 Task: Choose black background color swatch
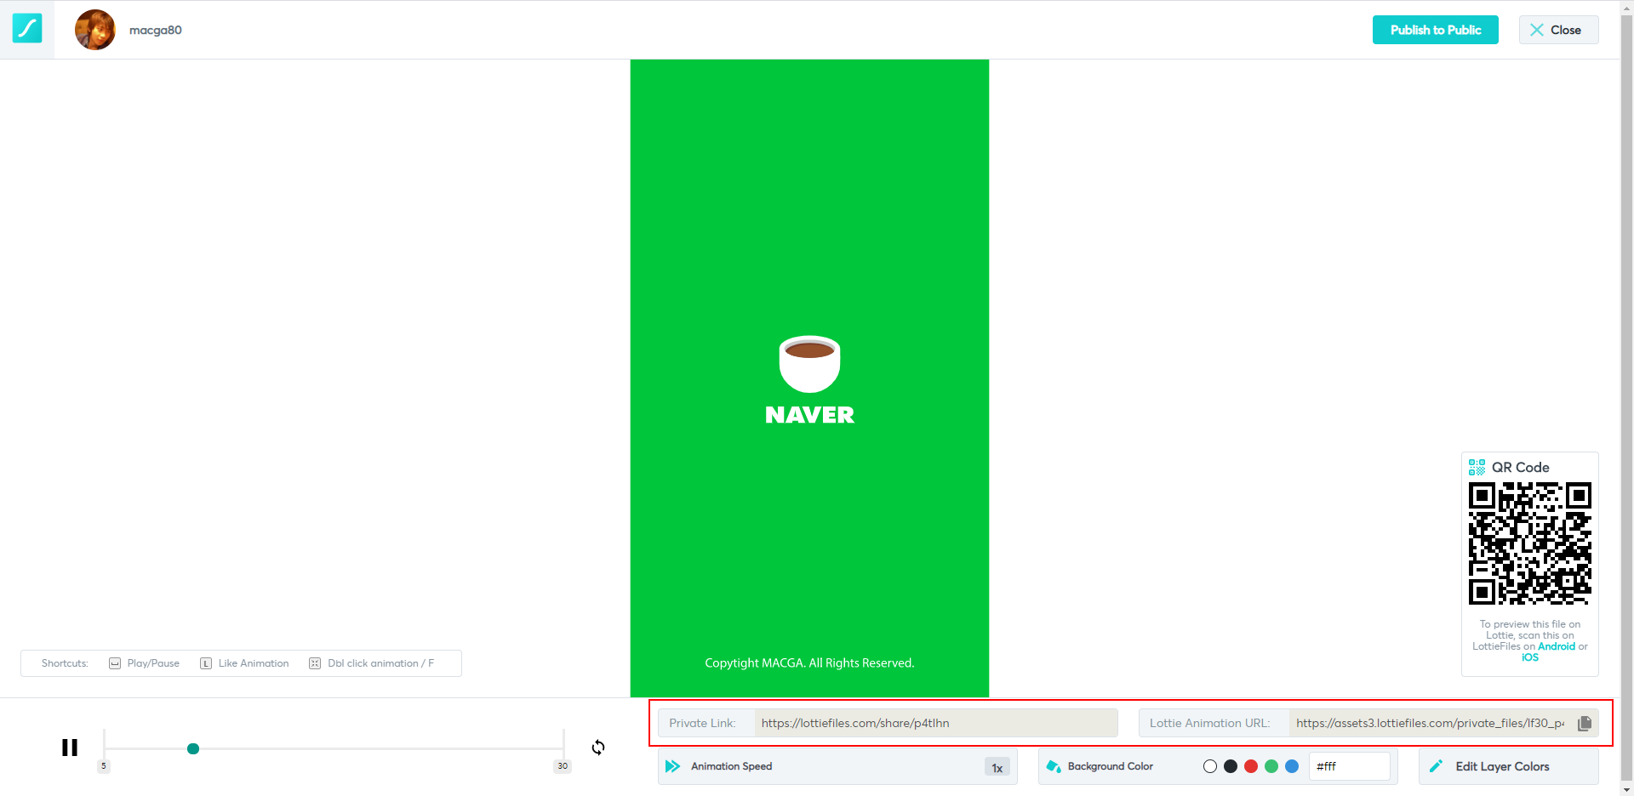click(1231, 766)
